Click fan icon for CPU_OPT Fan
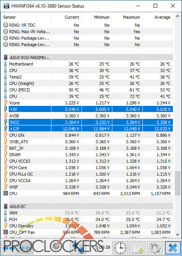This screenshot has height=256, width=182. point(6,232)
